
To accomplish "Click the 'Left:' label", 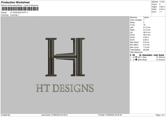I will coord(132,27).
